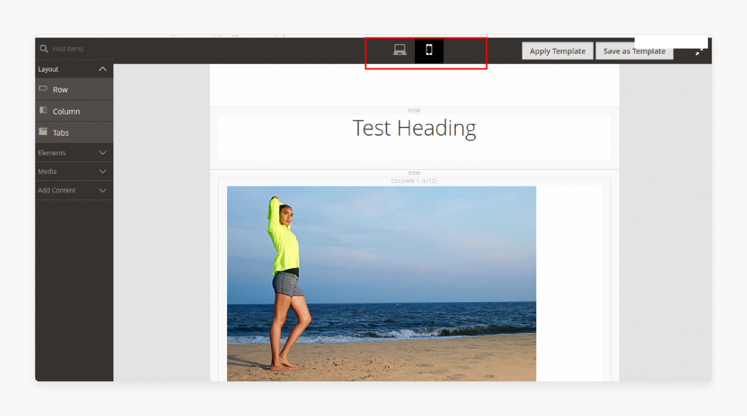Toggle fullscreen with the arrows icon
This screenshot has width=747, height=416.
tap(699, 52)
